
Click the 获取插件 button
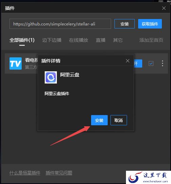(150, 24)
